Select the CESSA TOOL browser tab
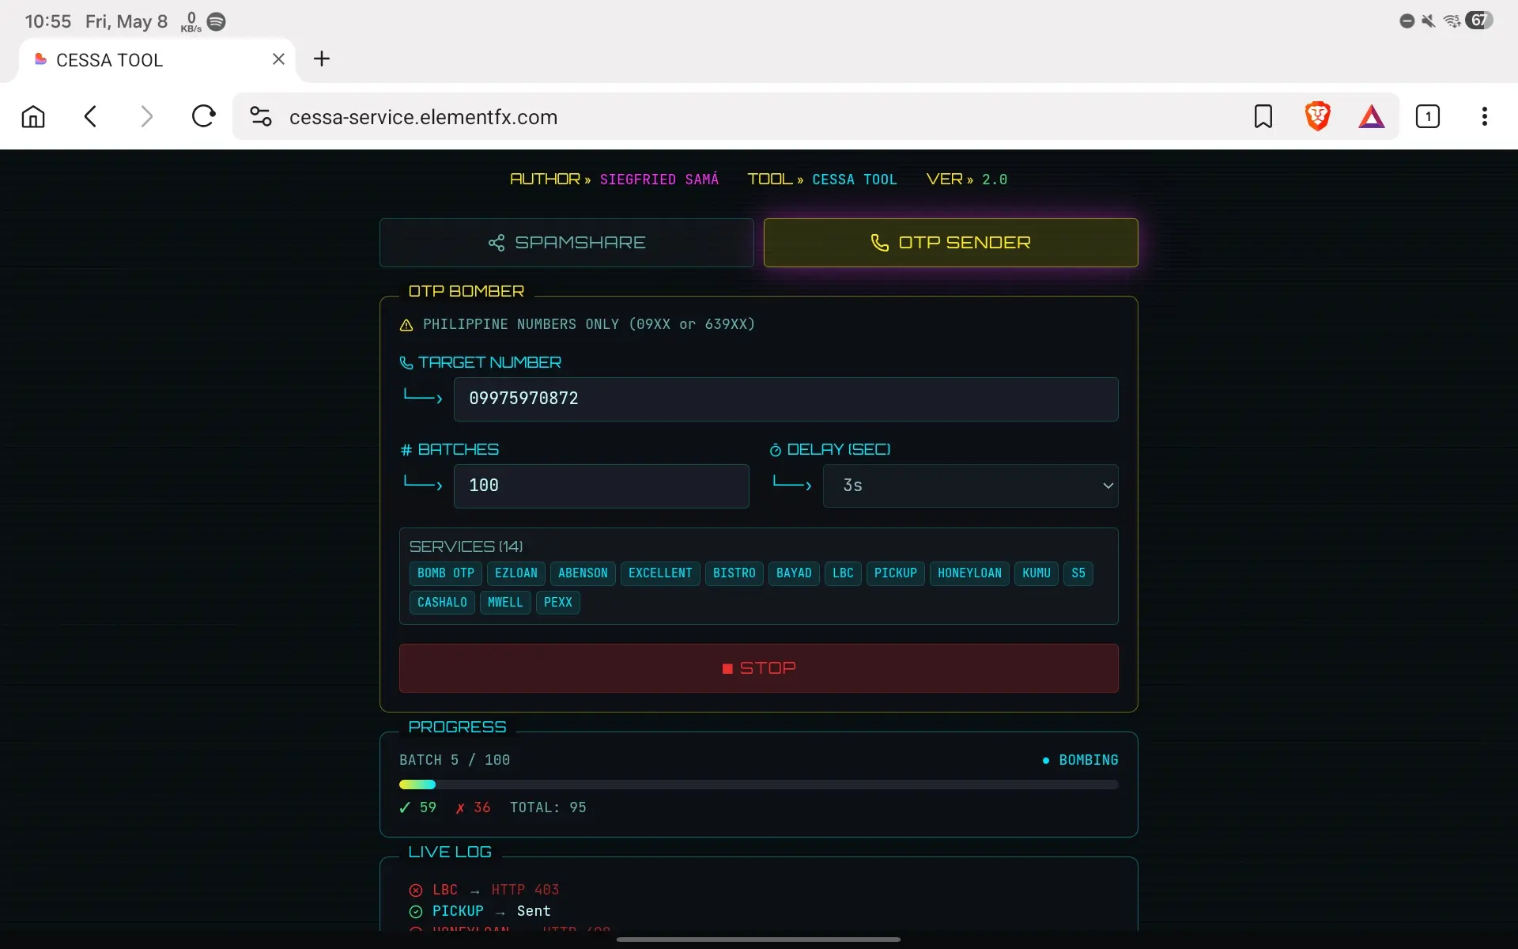The image size is (1518, 949). (157, 60)
